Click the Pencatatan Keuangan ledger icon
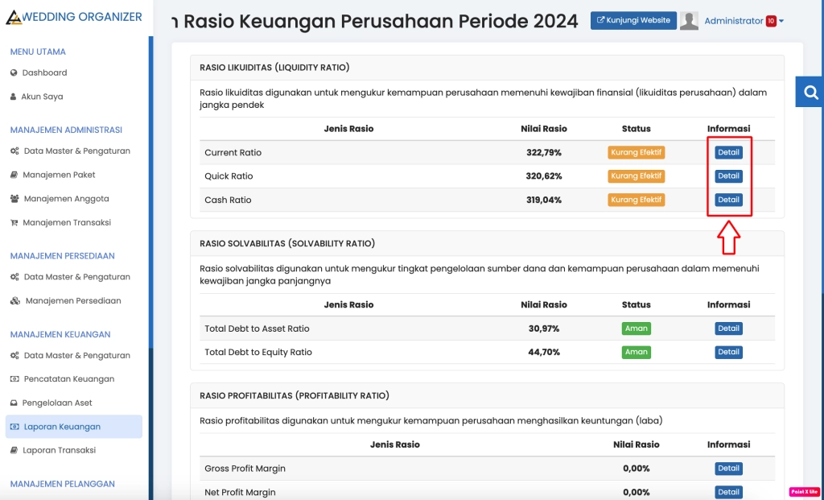Image resolution: width=824 pixels, height=500 pixels. click(x=14, y=378)
